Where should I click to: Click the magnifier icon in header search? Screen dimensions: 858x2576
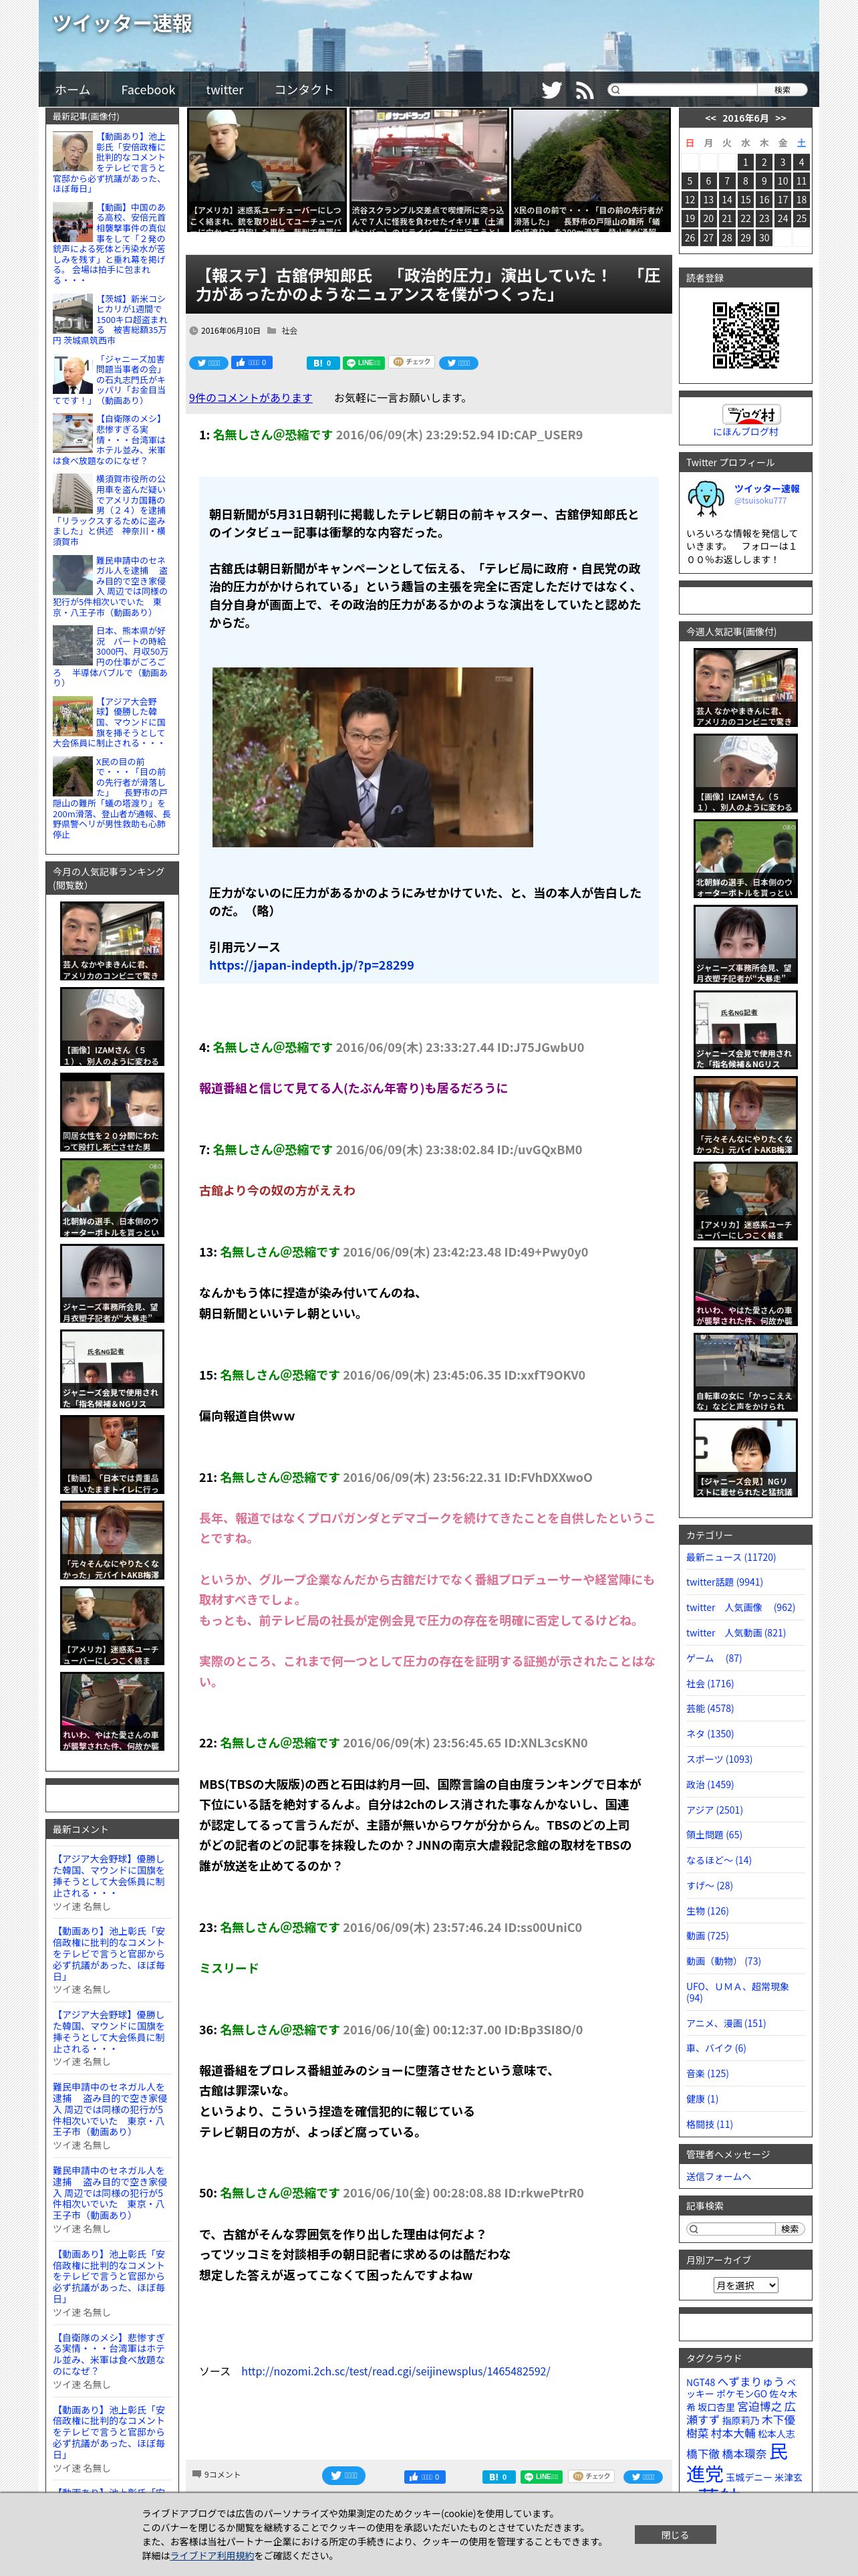coord(615,90)
